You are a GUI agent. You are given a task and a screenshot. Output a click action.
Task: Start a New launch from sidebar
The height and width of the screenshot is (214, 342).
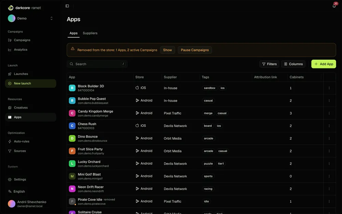(x=30, y=84)
